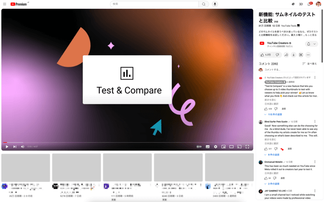
Task: Click the voice search microphone icon
Action: tap(214, 4)
